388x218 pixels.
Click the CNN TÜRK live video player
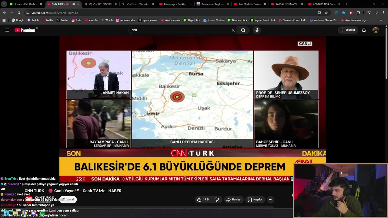[192, 109]
